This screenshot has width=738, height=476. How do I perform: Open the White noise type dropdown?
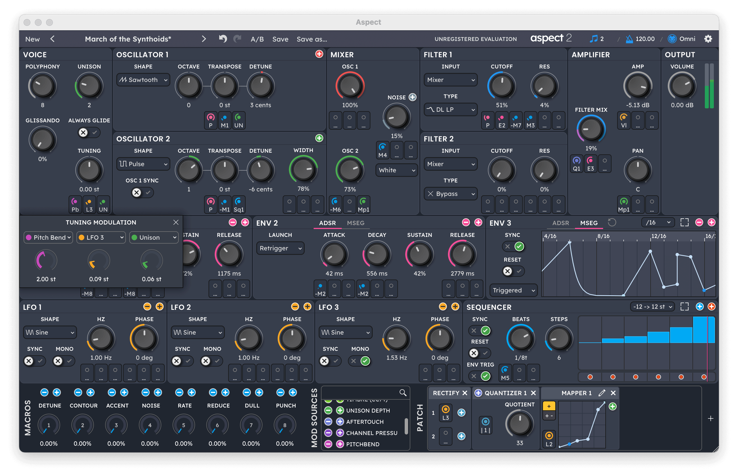[x=397, y=170]
